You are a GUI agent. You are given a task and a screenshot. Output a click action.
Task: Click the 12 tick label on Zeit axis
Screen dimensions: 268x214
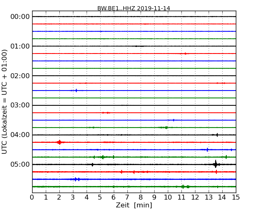tap(195, 198)
